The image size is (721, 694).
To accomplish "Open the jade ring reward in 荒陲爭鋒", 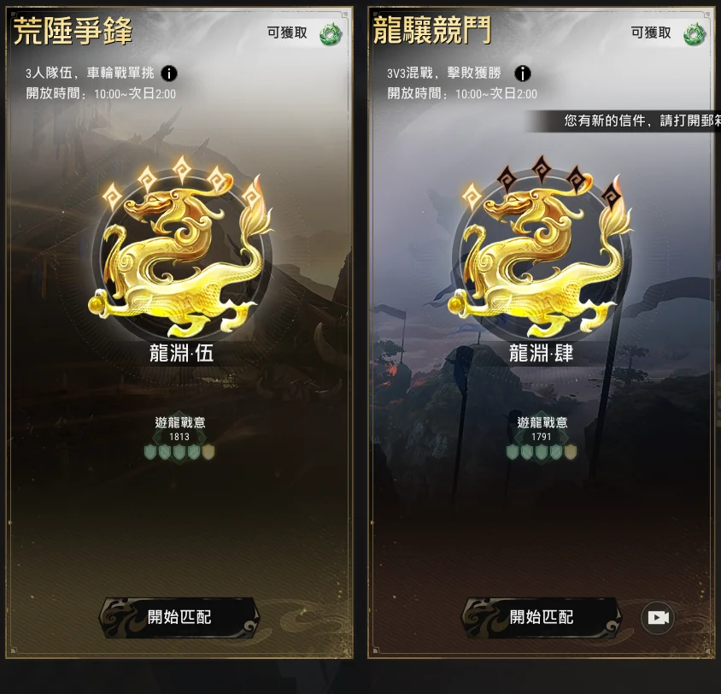I will [331, 34].
